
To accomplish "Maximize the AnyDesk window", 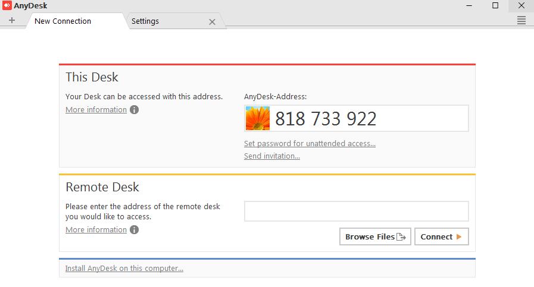I will (495, 5).
